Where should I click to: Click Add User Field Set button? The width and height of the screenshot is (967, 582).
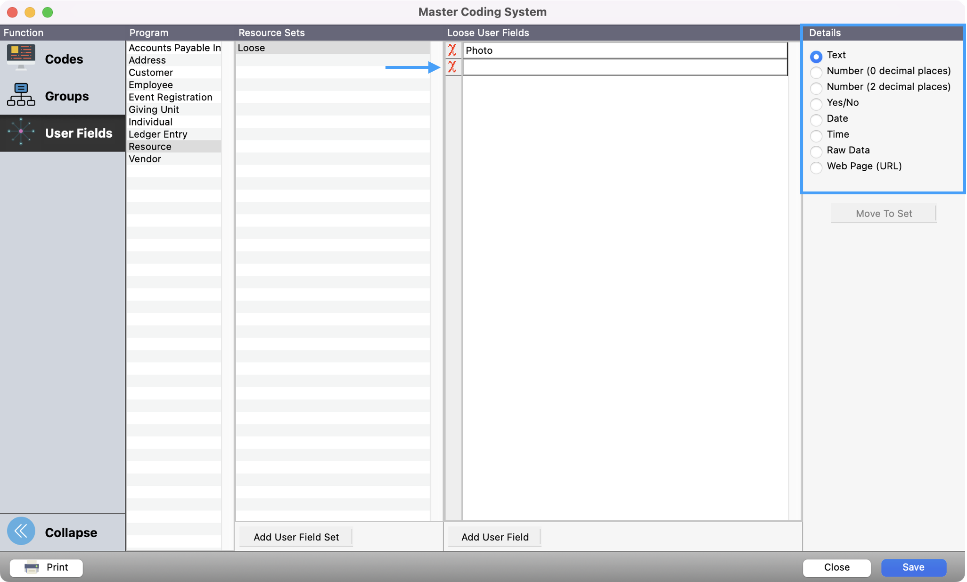click(296, 537)
